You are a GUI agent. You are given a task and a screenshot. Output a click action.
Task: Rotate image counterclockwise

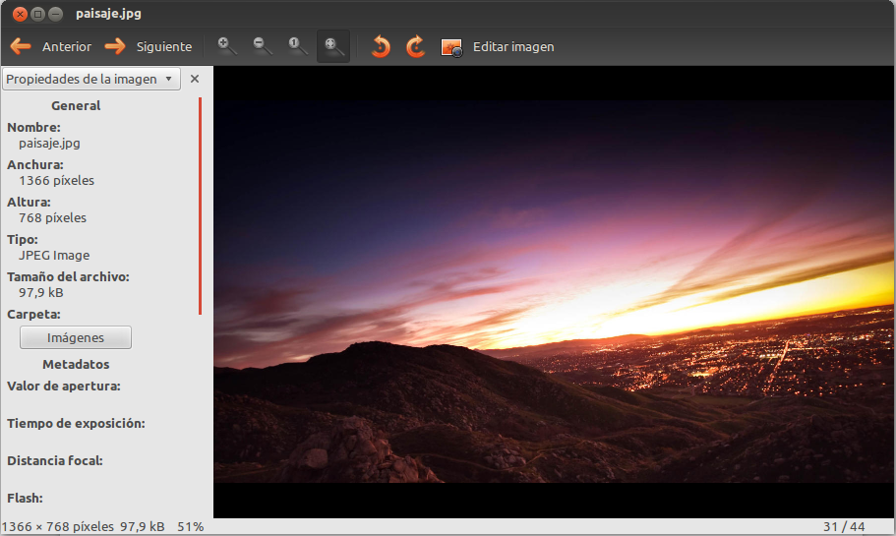pyautogui.click(x=381, y=46)
